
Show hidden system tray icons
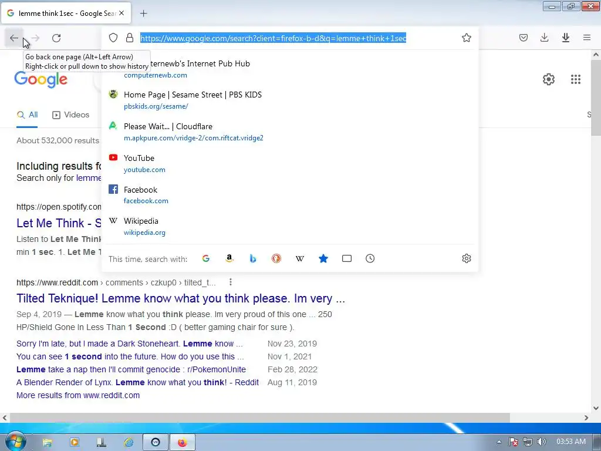(499, 442)
